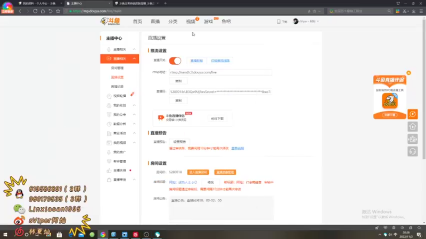Click the 主播相关 microphone icon
This screenshot has width=426, height=239.
pos(109,49)
